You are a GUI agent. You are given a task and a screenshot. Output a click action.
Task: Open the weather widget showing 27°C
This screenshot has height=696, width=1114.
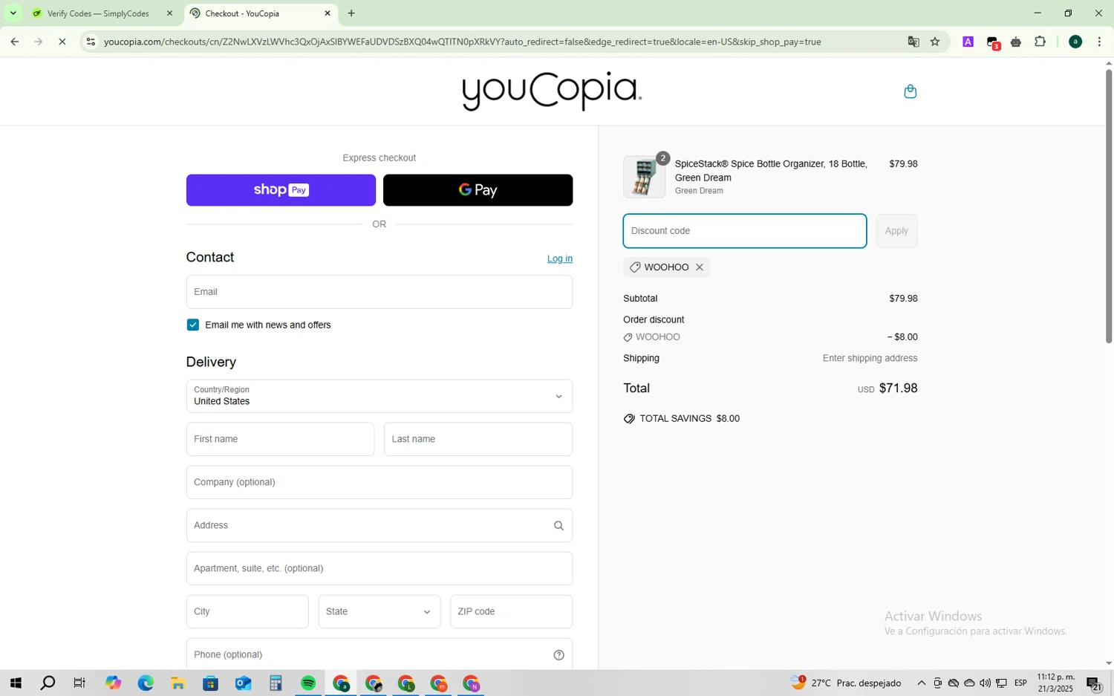(846, 683)
